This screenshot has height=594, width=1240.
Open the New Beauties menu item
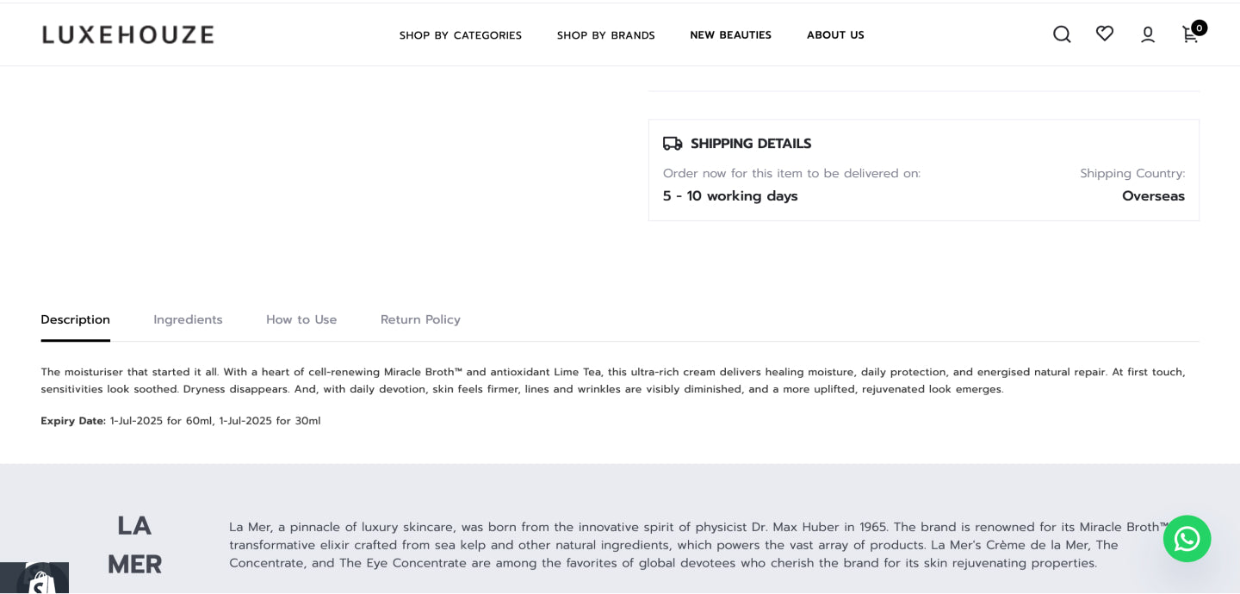(730, 35)
